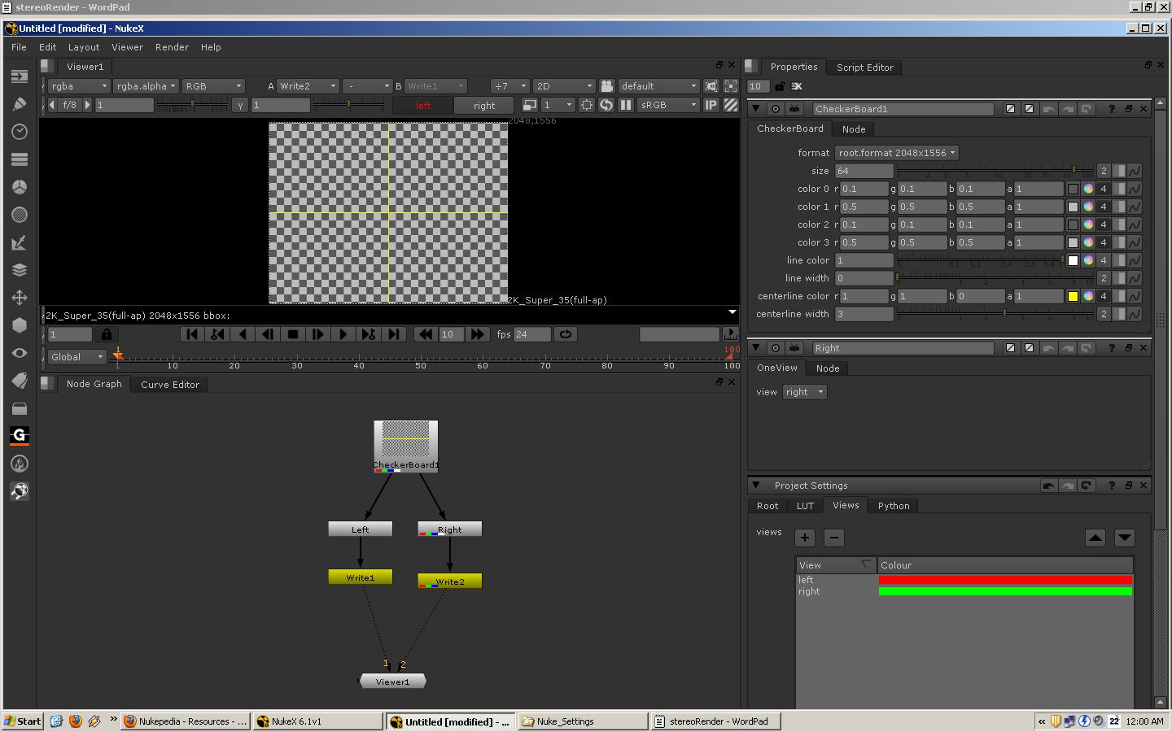Click the Stop playback button

[293, 334]
